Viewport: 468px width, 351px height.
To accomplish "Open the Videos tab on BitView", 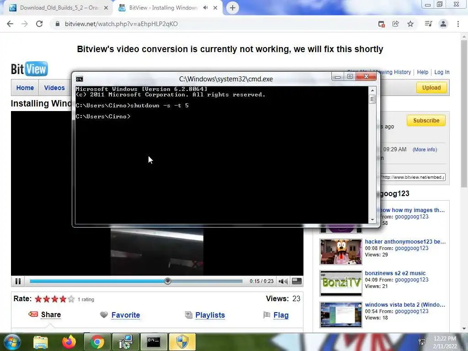I will click(54, 88).
